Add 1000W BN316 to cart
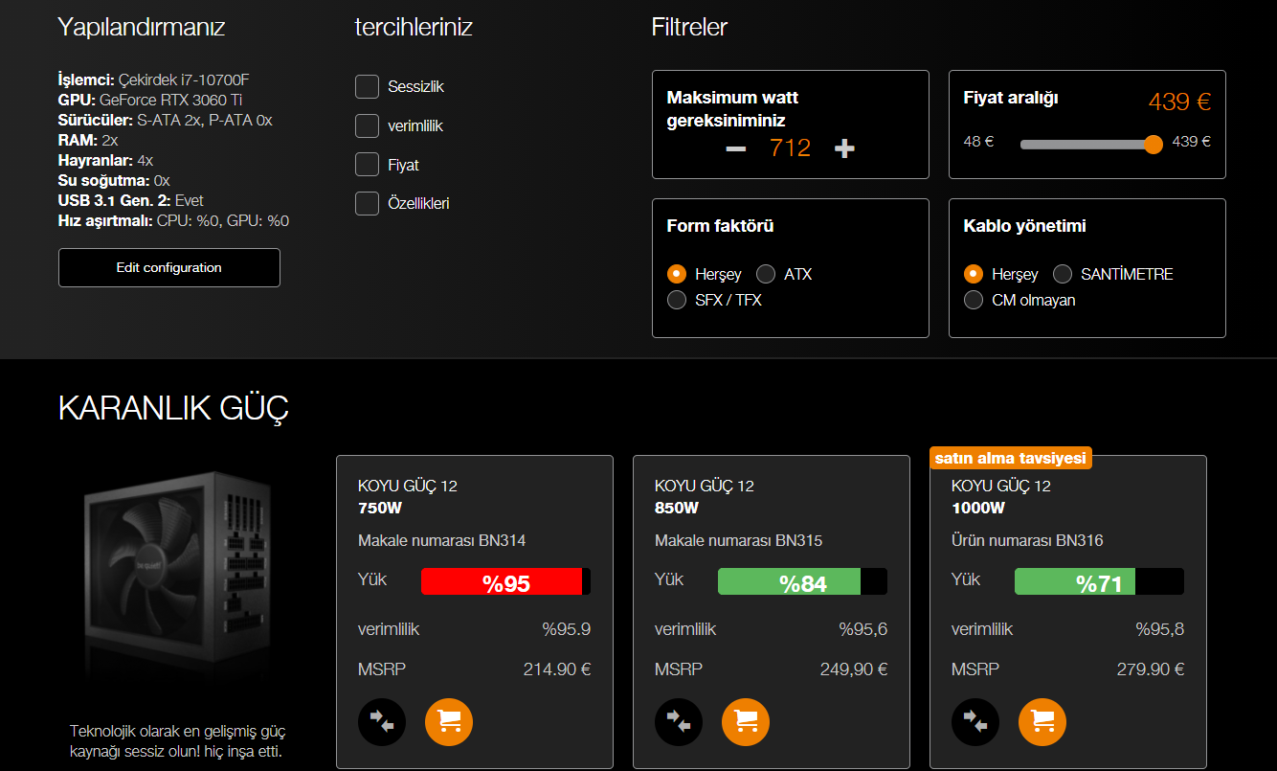The height and width of the screenshot is (771, 1277). (1042, 721)
